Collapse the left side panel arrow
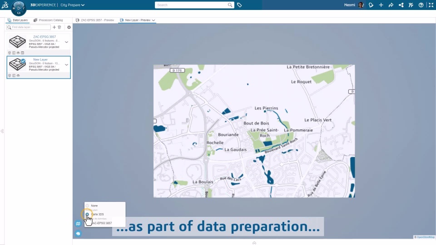The image size is (436, 245). coord(2,131)
